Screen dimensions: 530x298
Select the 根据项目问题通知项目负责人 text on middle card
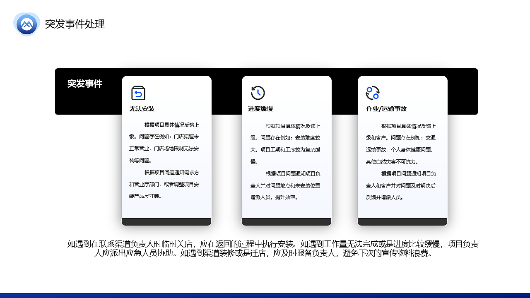coord(287,185)
